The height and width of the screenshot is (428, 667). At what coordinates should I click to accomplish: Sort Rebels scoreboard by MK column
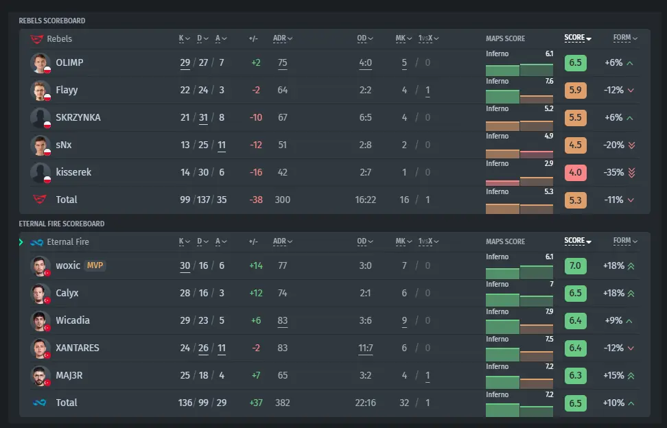coord(403,38)
